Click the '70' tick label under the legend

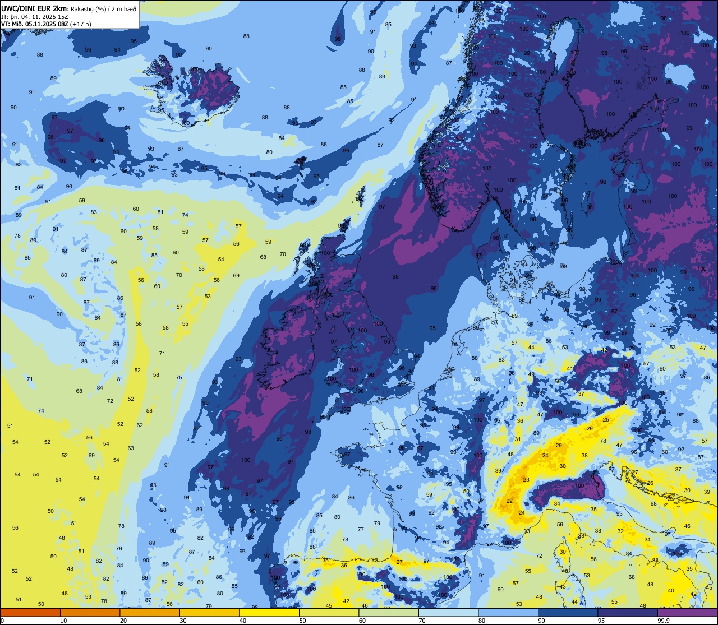[x=422, y=621]
